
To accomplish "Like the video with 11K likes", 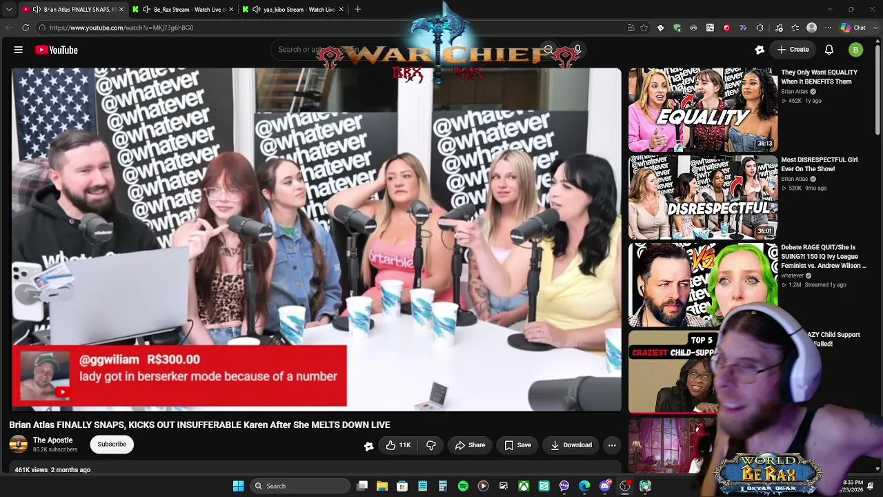I will coord(398,445).
